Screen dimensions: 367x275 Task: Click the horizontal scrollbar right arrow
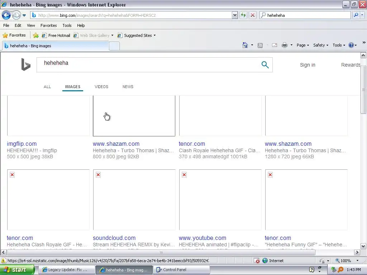(357, 252)
